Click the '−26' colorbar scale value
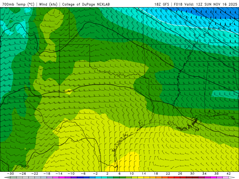 coord(23,174)
